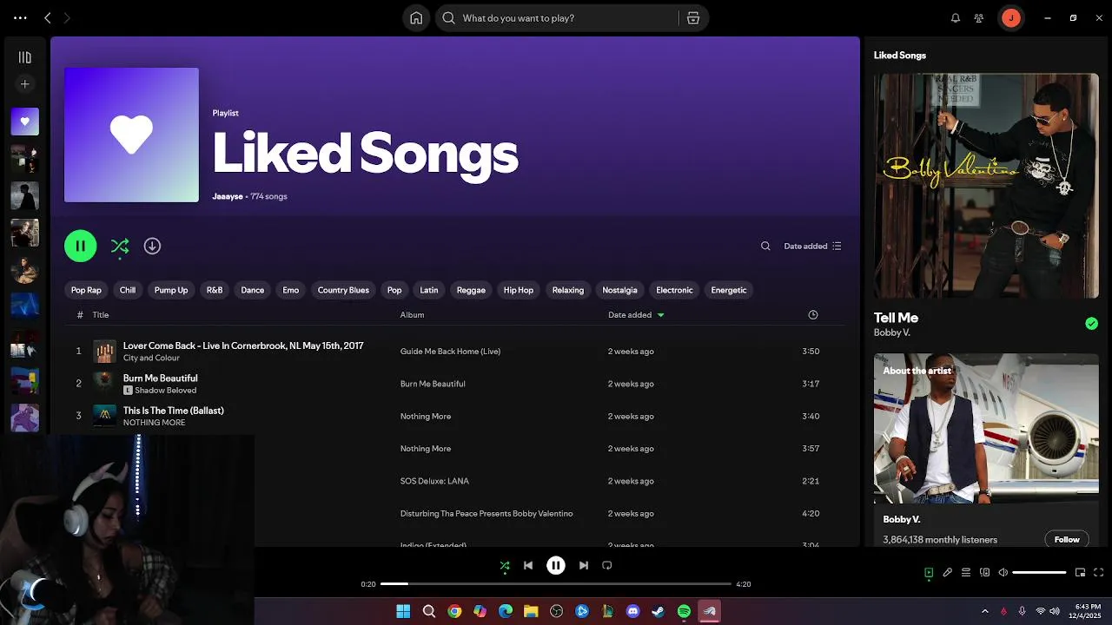1112x625 pixels.
Task: Open the Your Library sidebar icon
Action: [24, 57]
